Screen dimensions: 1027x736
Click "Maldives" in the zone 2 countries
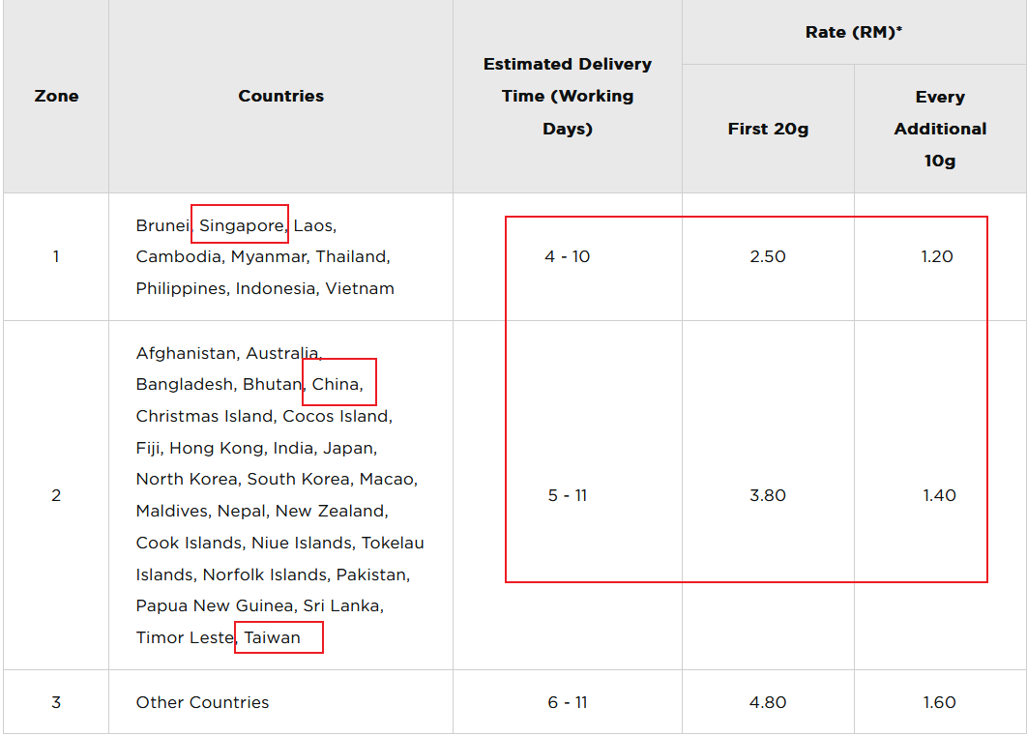[x=171, y=511]
